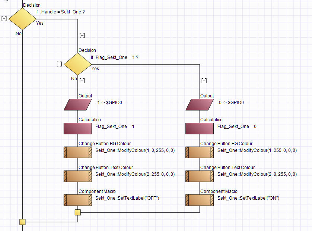The width and height of the screenshot is (312, 231).
Task: Collapse the No branch of Flag_Sekt_One decision
Action: (82, 81)
